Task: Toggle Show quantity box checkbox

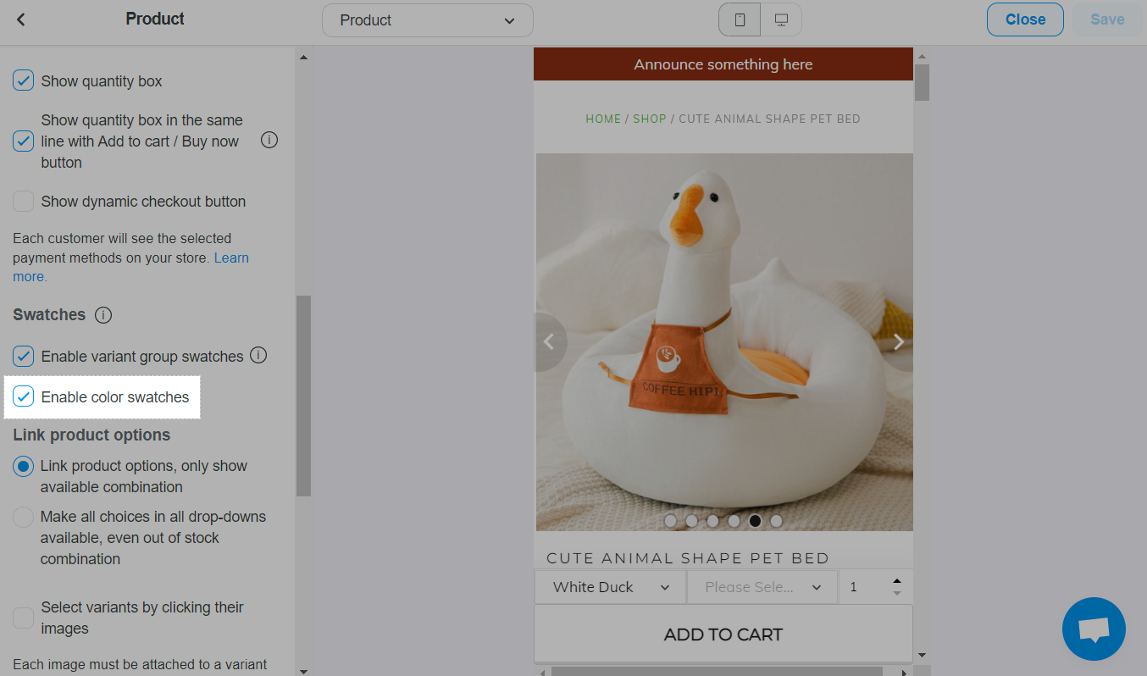Action: (x=24, y=81)
